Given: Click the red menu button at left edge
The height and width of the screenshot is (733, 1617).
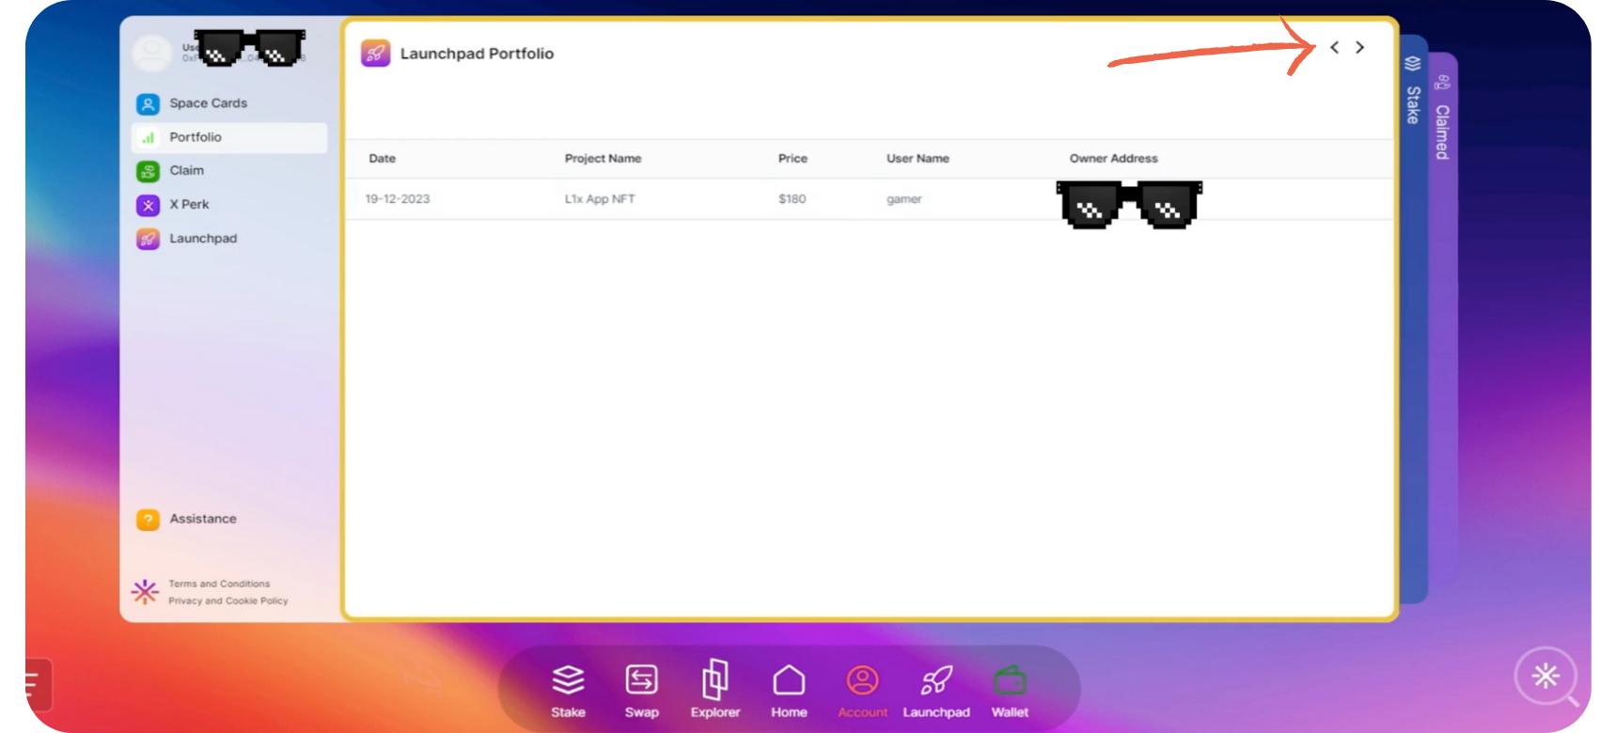Looking at the screenshot, I should 38,684.
